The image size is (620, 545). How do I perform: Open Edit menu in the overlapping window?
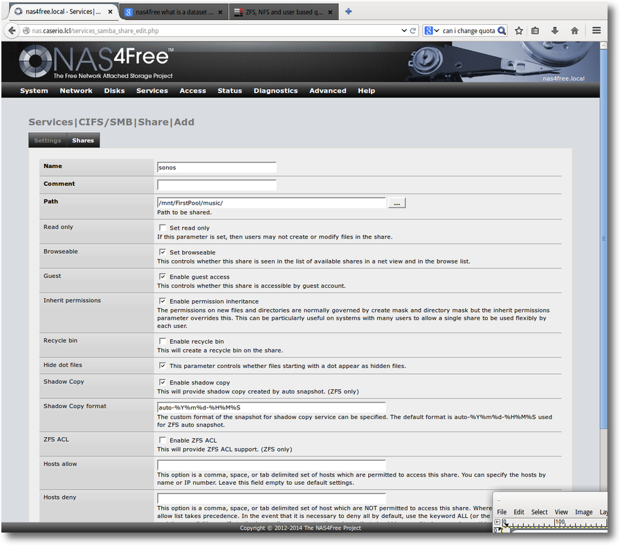pos(519,512)
